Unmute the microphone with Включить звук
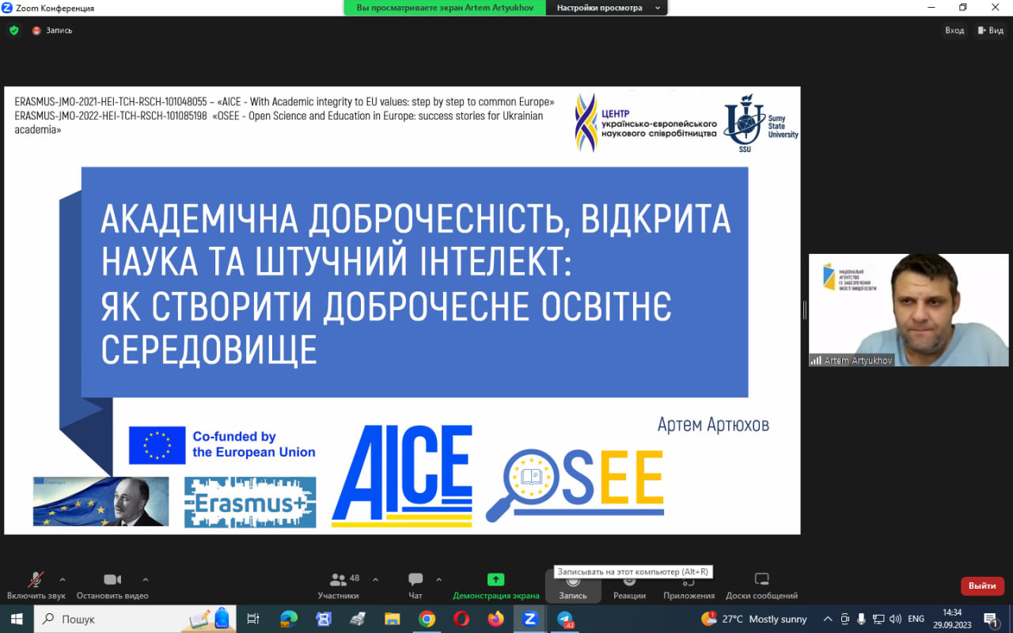 (36, 586)
